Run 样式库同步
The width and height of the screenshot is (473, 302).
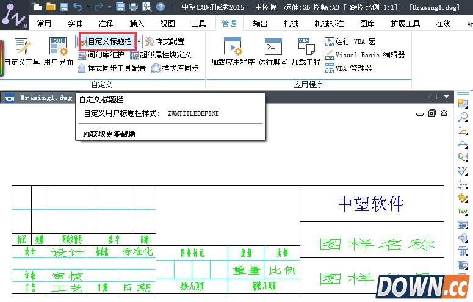click(175, 68)
